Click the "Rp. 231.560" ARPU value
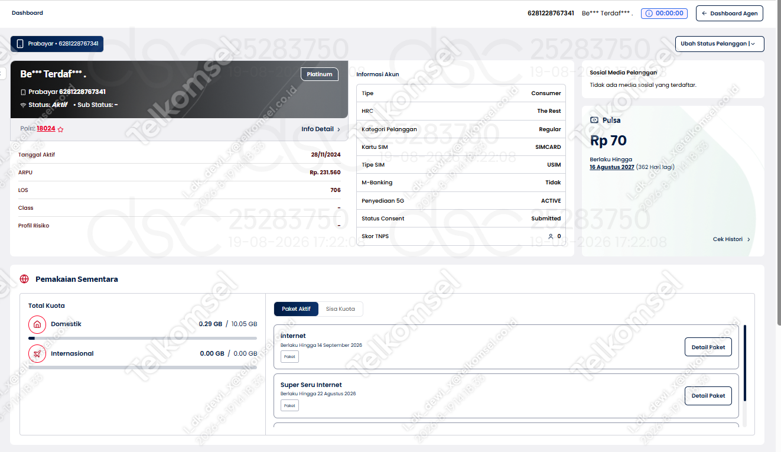Image resolution: width=781 pixels, height=452 pixels. [x=325, y=173]
